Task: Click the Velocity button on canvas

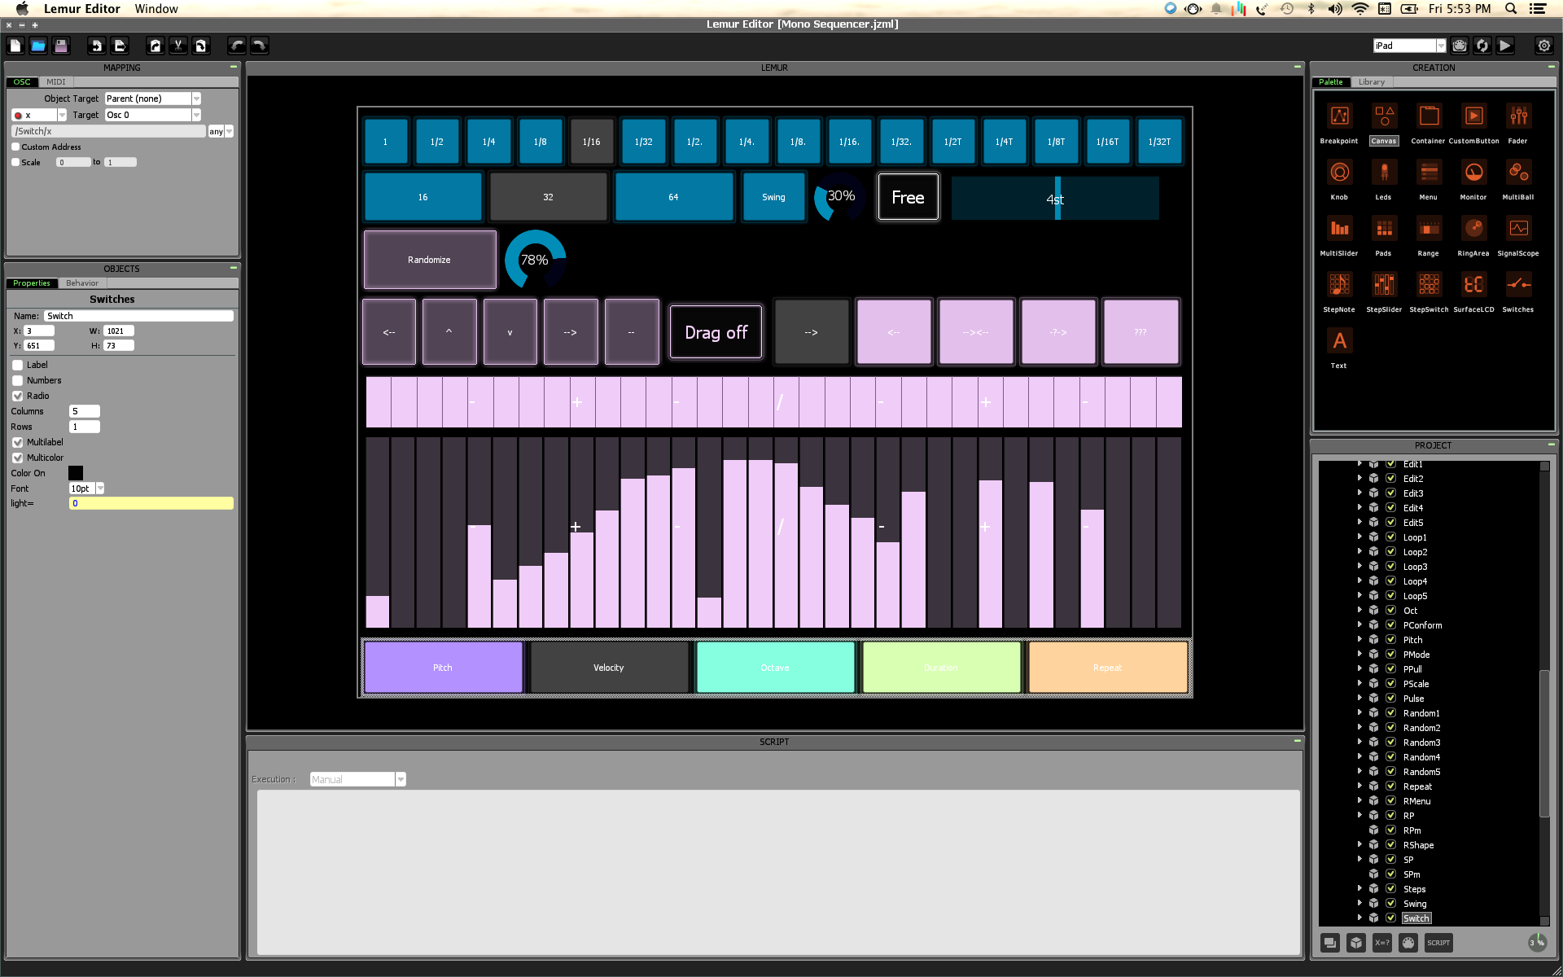Action: pos(608,668)
